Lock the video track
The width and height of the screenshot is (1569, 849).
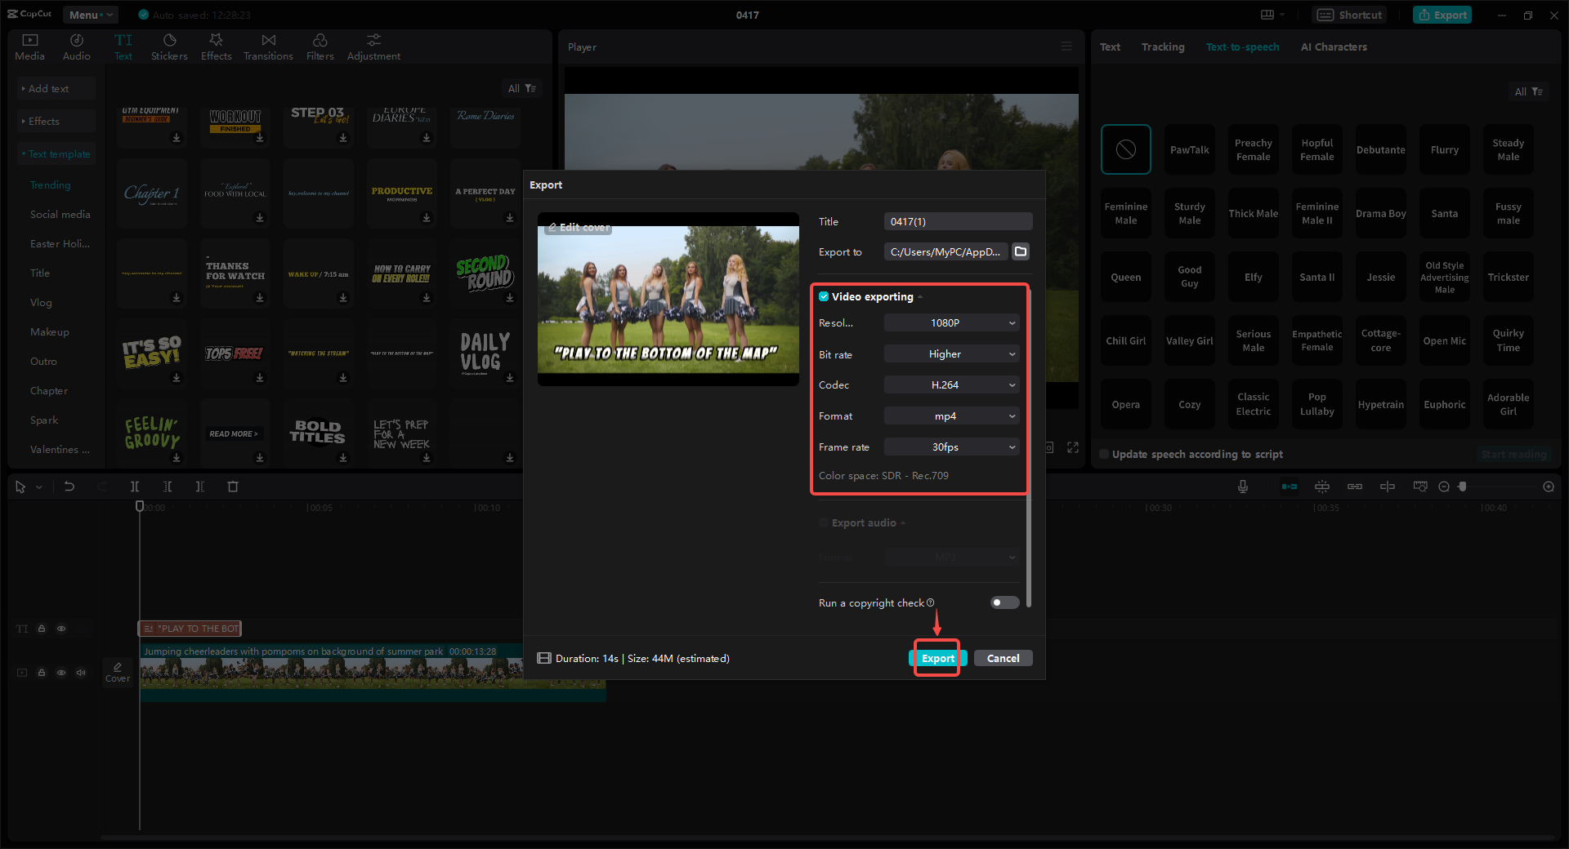click(x=42, y=673)
